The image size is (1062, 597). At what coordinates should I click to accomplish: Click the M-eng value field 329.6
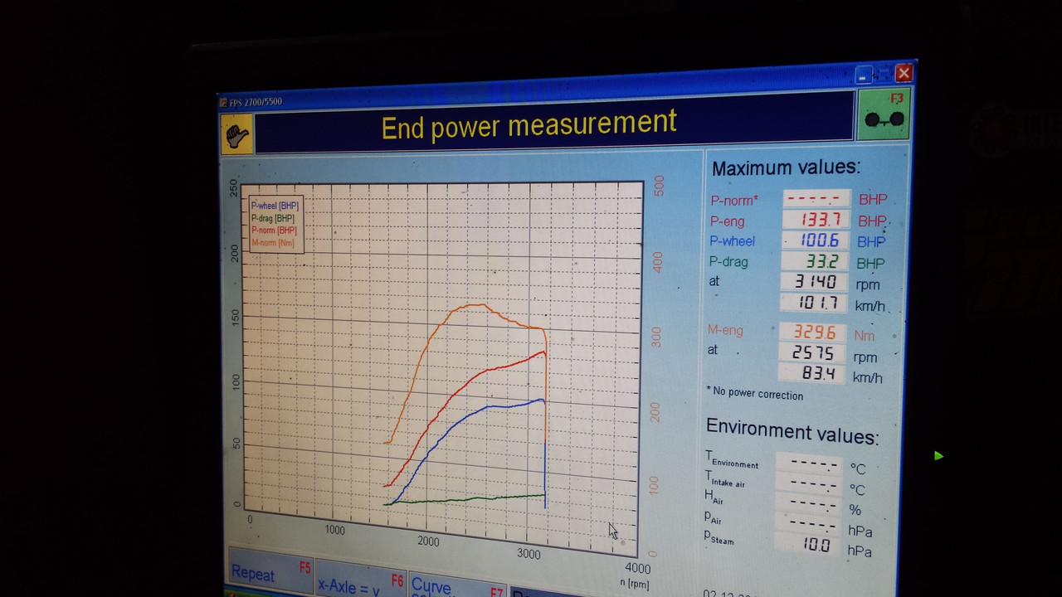pos(811,332)
